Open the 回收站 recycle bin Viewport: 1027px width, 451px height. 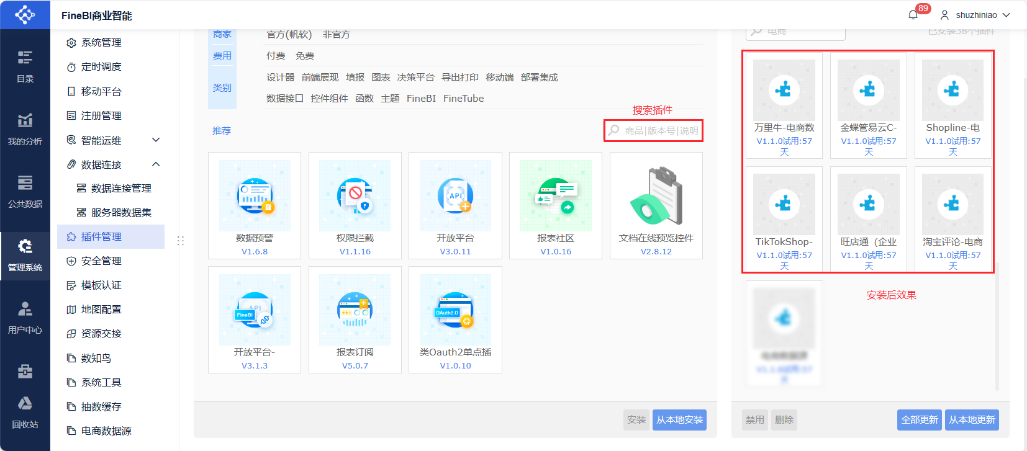tap(25, 413)
